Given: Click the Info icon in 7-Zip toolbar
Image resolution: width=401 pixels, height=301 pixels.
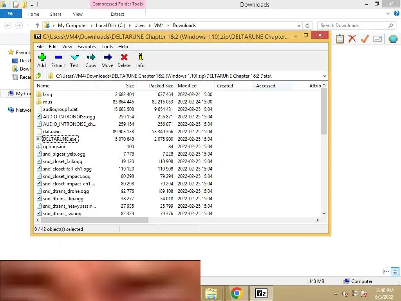Looking at the screenshot, I should coord(141,57).
